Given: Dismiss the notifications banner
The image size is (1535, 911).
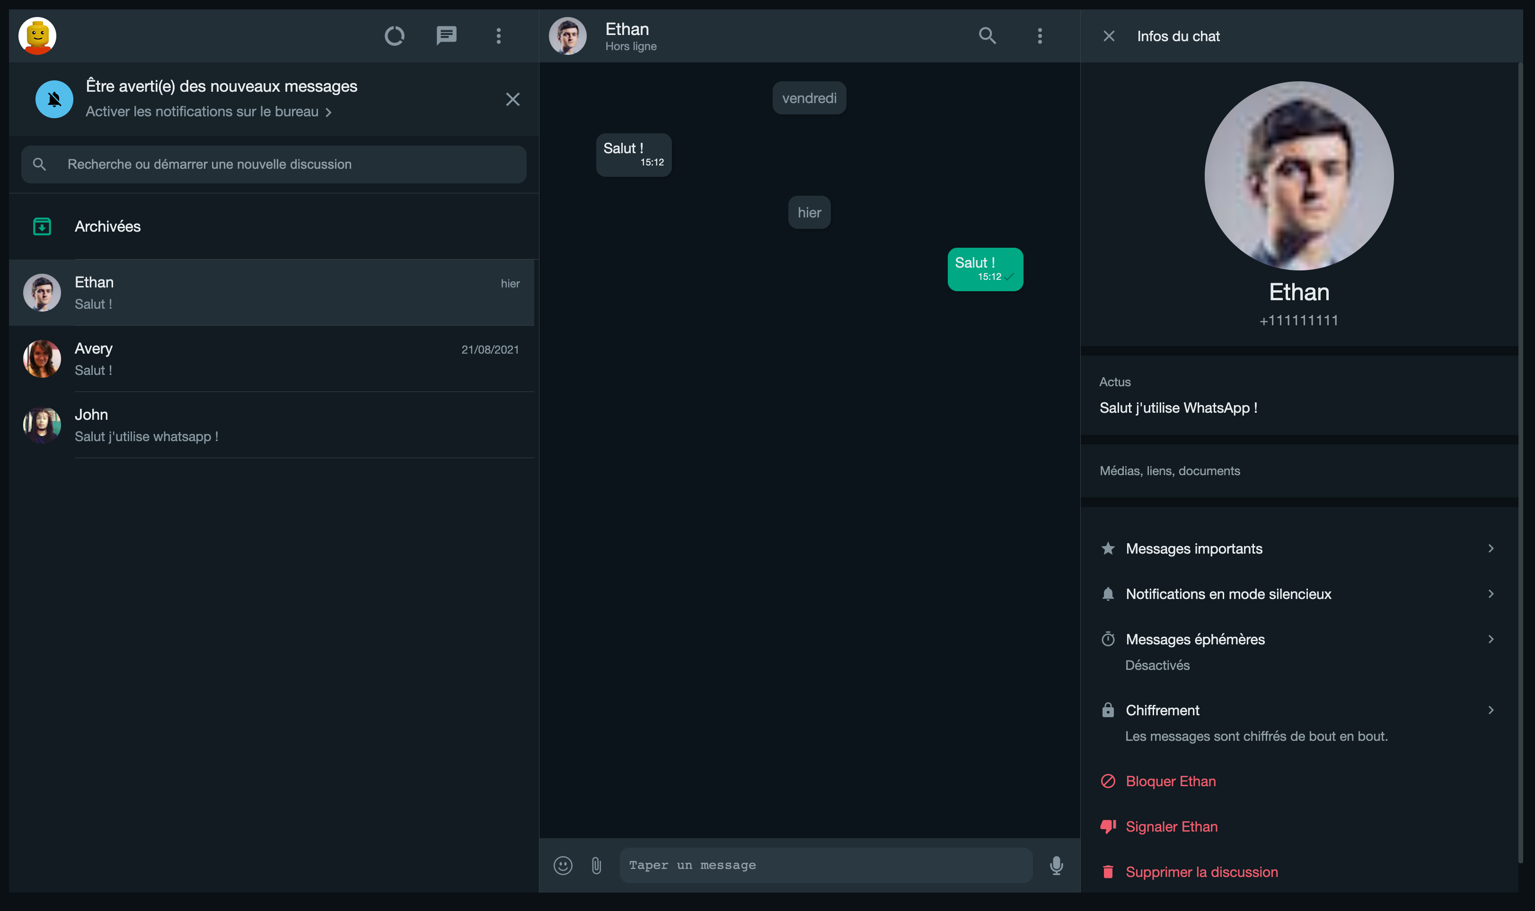Looking at the screenshot, I should click(512, 99).
